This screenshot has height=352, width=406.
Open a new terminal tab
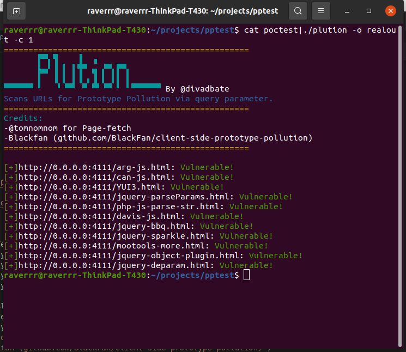tap(16, 11)
